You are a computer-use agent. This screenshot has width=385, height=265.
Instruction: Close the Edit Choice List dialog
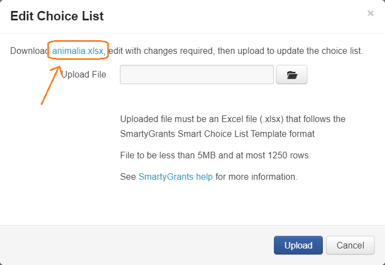click(370, 14)
